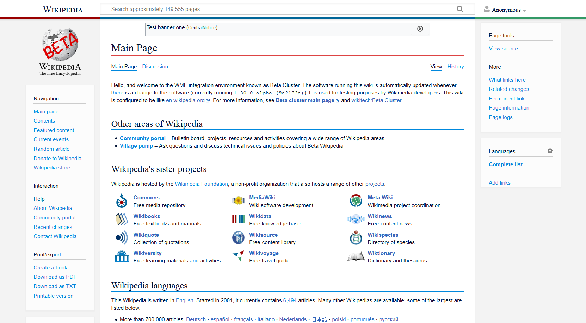Open Help in Interaction section

pos(39,199)
